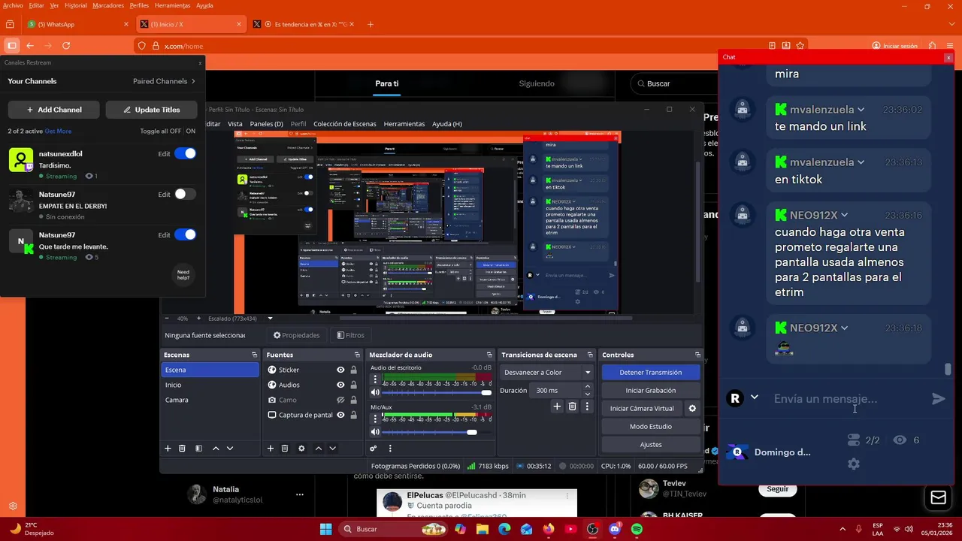Expand mvalenzuela 23:36:02 message options
This screenshot has height=541, width=962.
861,110
